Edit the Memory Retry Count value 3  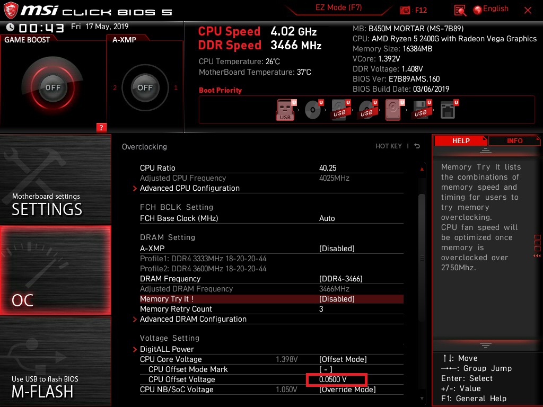click(x=321, y=309)
